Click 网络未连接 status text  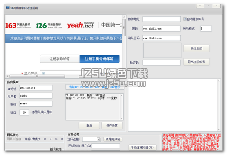pos(14,139)
